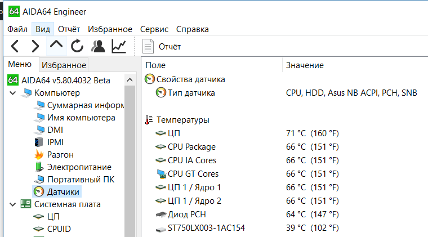Click the Тип датчика gauge icon
The width and height of the screenshot is (428, 237).
pyautogui.click(x=160, y=93)
